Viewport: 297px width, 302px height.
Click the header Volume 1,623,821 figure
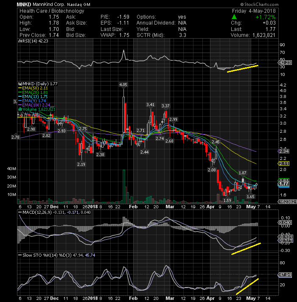264,35
